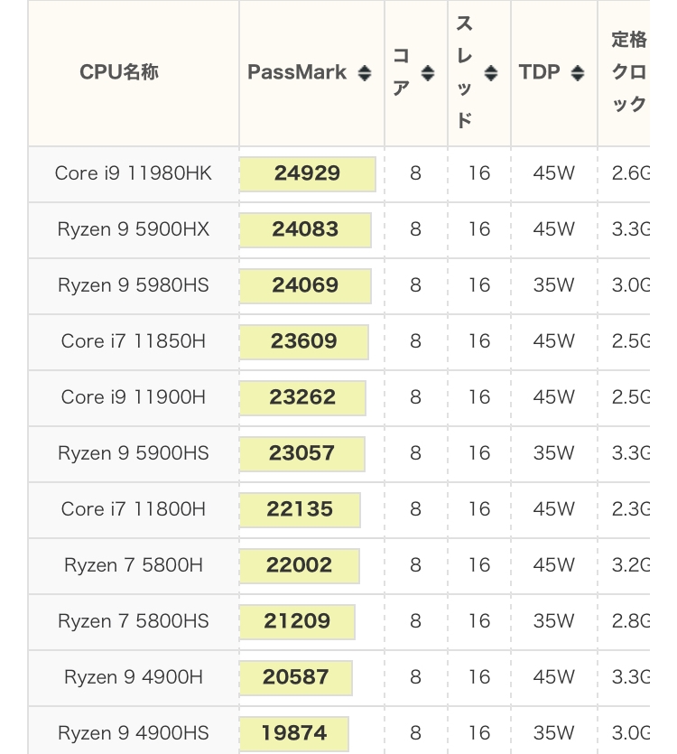
Task: Click the 定格クロック column header
Action: tap(629, 72)
